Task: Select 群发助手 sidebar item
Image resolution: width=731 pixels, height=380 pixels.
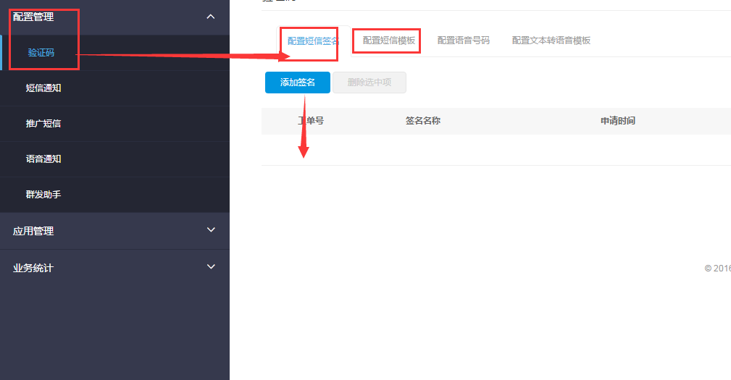Action: click(x=43, y=195)
